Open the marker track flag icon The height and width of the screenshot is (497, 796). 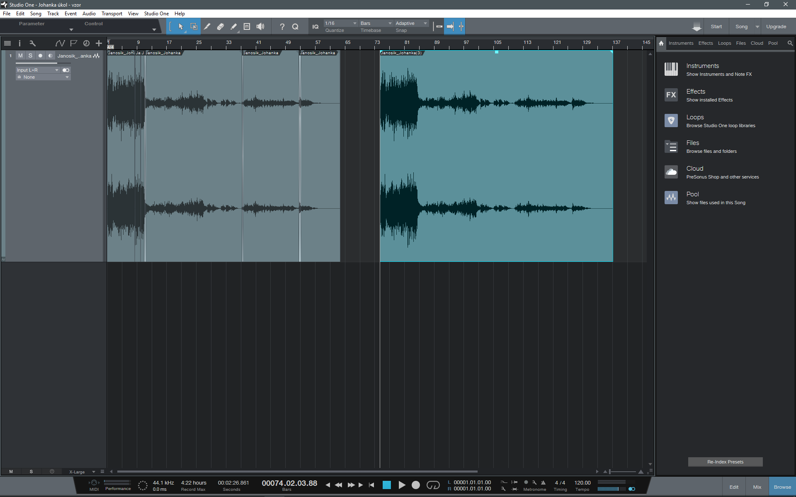tap(73, 43)
